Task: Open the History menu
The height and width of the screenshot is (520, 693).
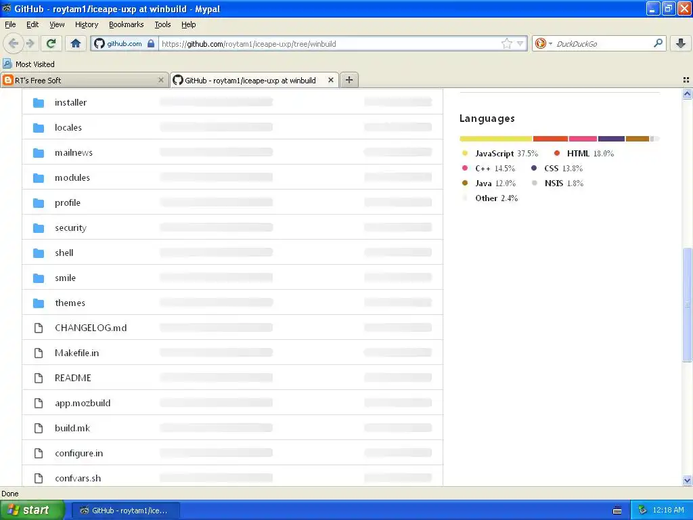Action: tap(87, 24)
